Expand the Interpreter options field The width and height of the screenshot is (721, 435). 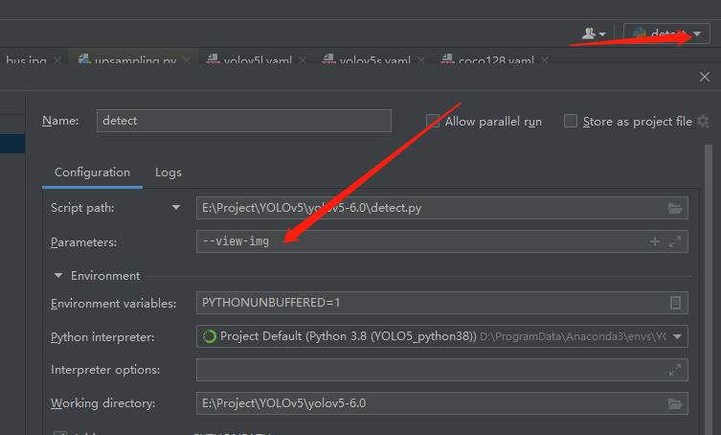tap(674, 370)
